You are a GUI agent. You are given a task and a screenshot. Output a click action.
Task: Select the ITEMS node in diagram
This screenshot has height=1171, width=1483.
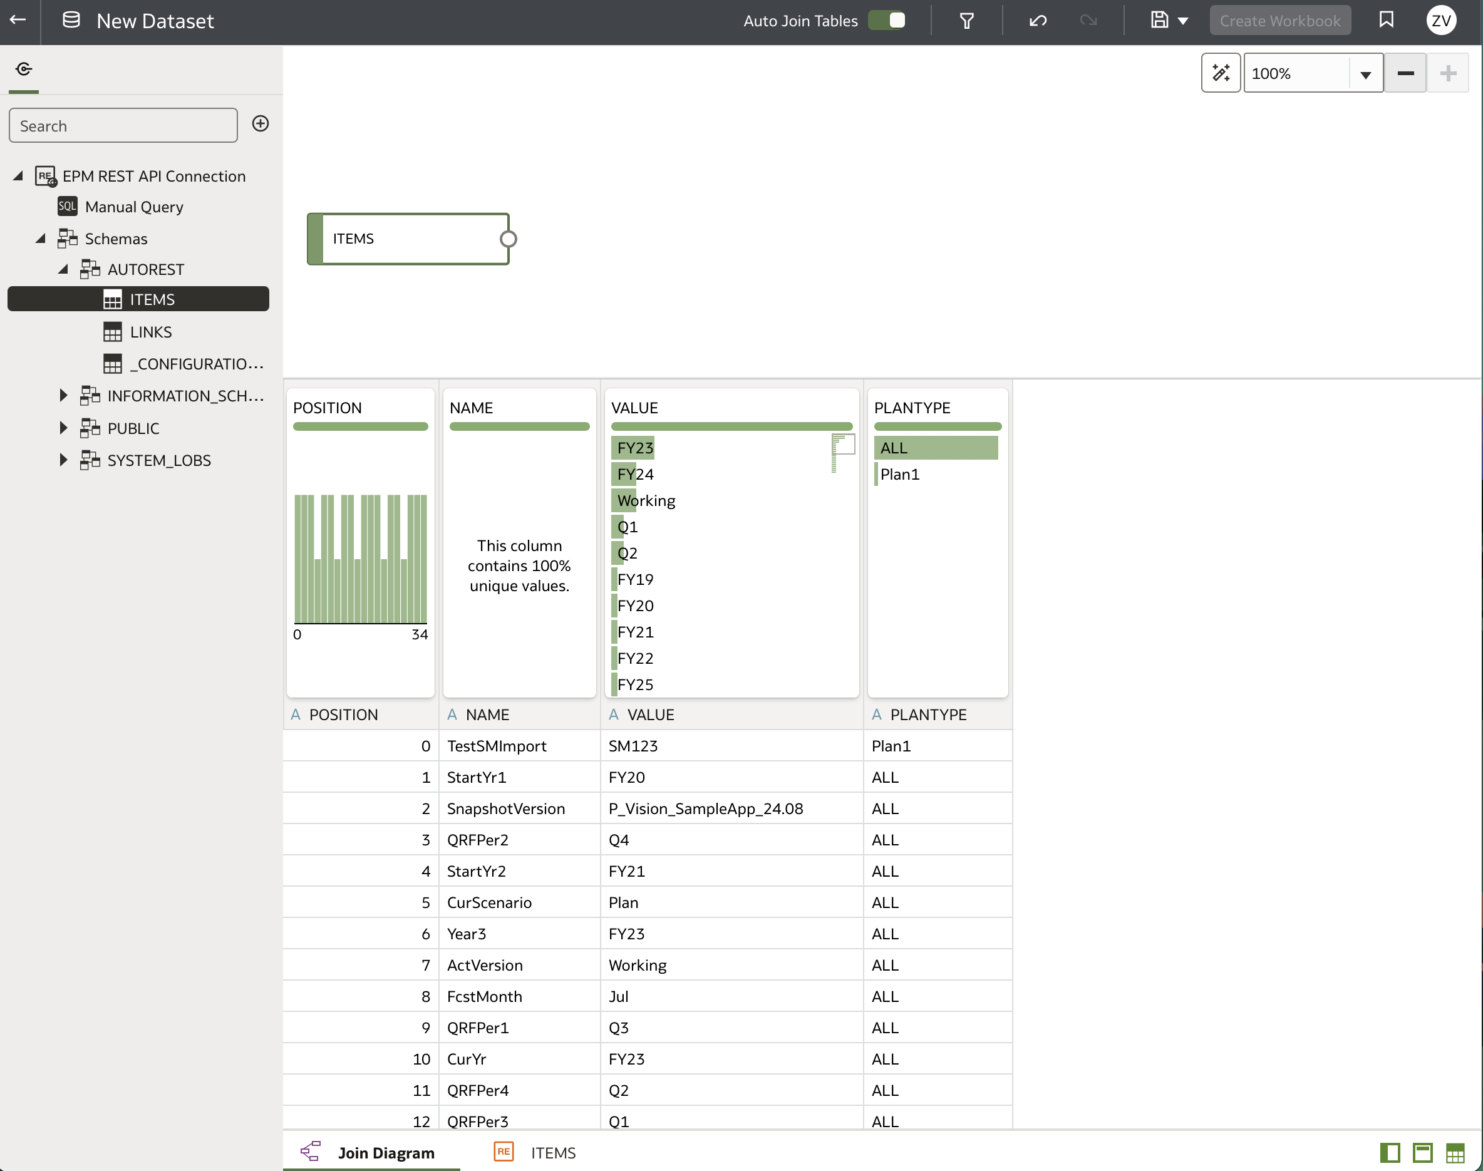pos(408,239)
